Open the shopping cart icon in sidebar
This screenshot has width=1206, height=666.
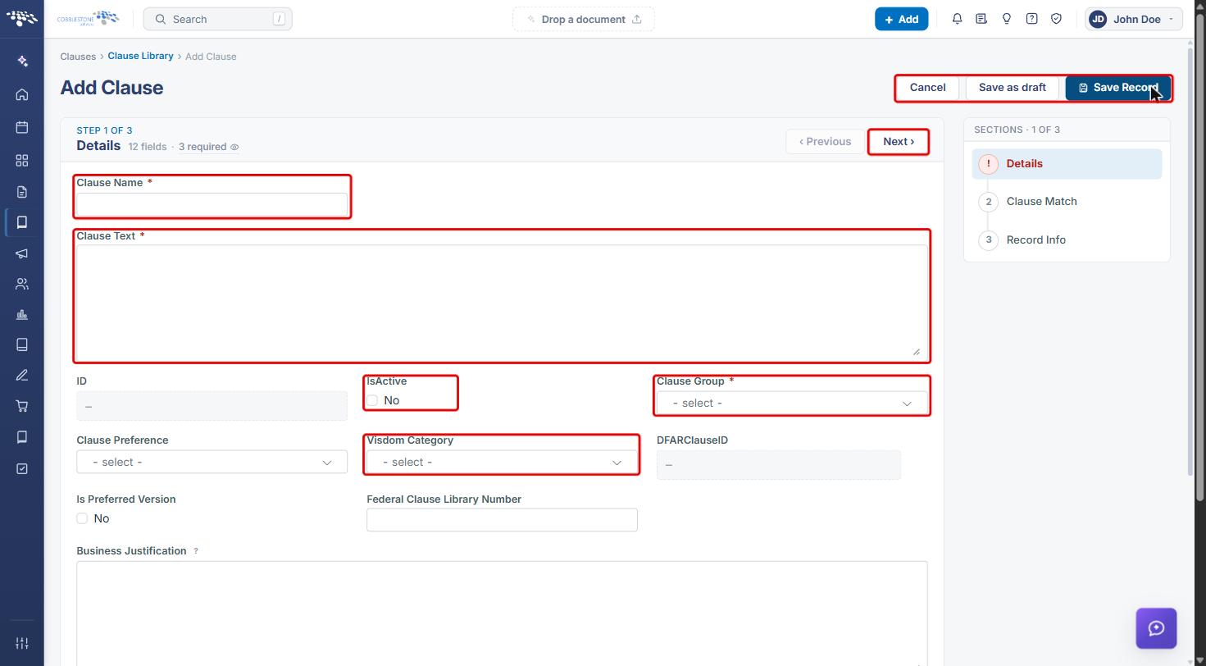[22, 406]
